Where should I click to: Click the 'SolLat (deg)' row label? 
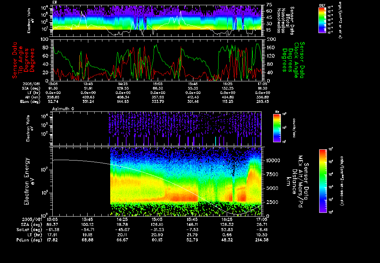pyautogui.click(x=29, y=230)
